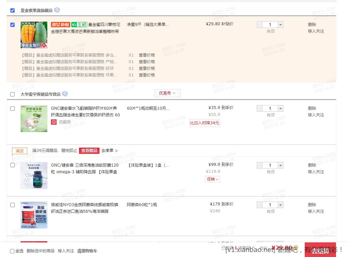Click mango spec text 净重9斤
The image size is (348, 257).
(x=148, y=24)
